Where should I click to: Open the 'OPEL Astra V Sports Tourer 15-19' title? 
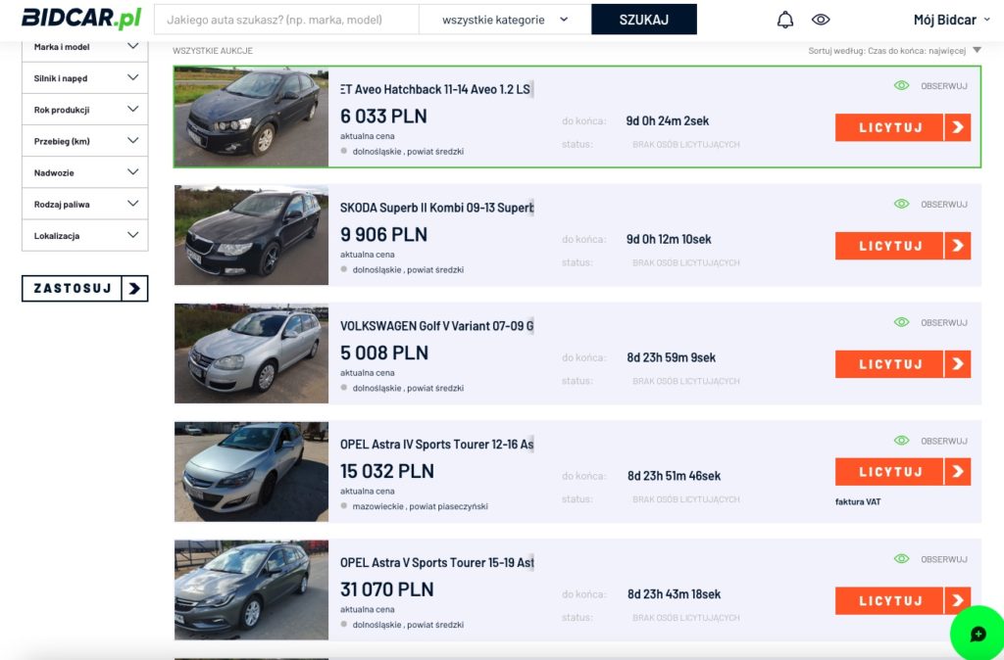point(436,563)
